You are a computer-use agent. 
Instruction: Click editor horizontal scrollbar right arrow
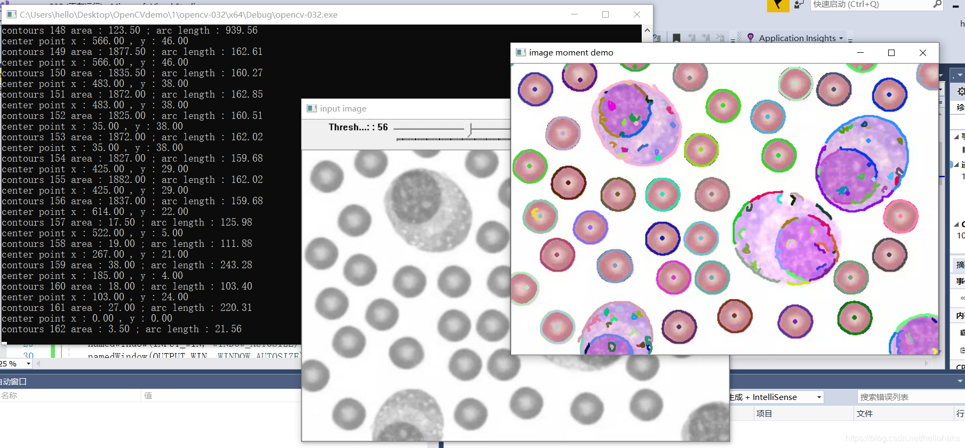(x=927, y=363)
